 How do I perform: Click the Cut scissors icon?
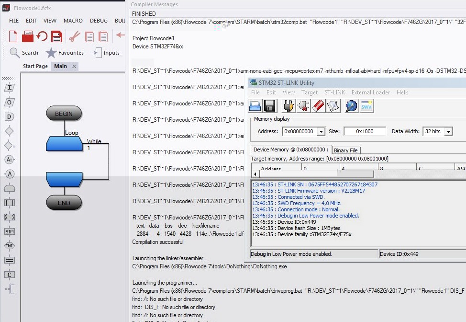(74, 36)
